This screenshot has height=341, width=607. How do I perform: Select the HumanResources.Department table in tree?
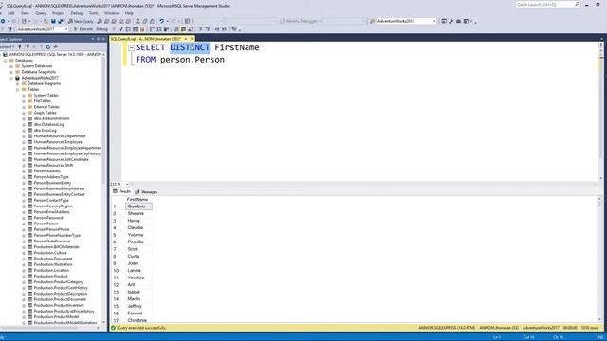coord(60,136)
